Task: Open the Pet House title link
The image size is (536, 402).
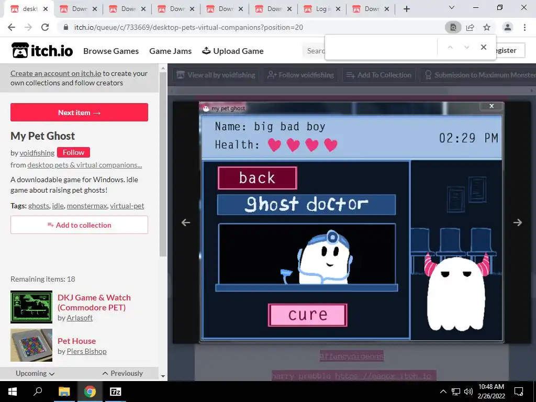Action: coord(76,341)
